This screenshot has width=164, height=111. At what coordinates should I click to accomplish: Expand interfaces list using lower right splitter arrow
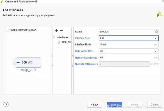73,66
